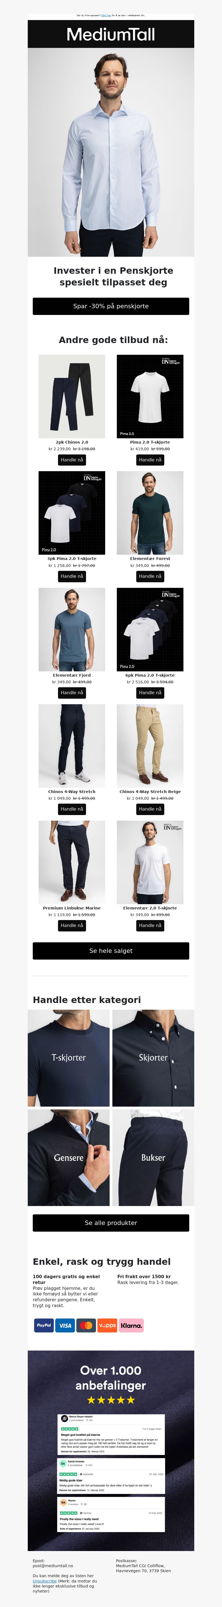Click Handle nå under Elementær Forest
The image size is (222, 1607).
150,576
